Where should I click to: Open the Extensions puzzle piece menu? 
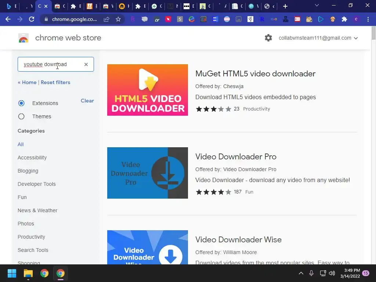point(344,19)
